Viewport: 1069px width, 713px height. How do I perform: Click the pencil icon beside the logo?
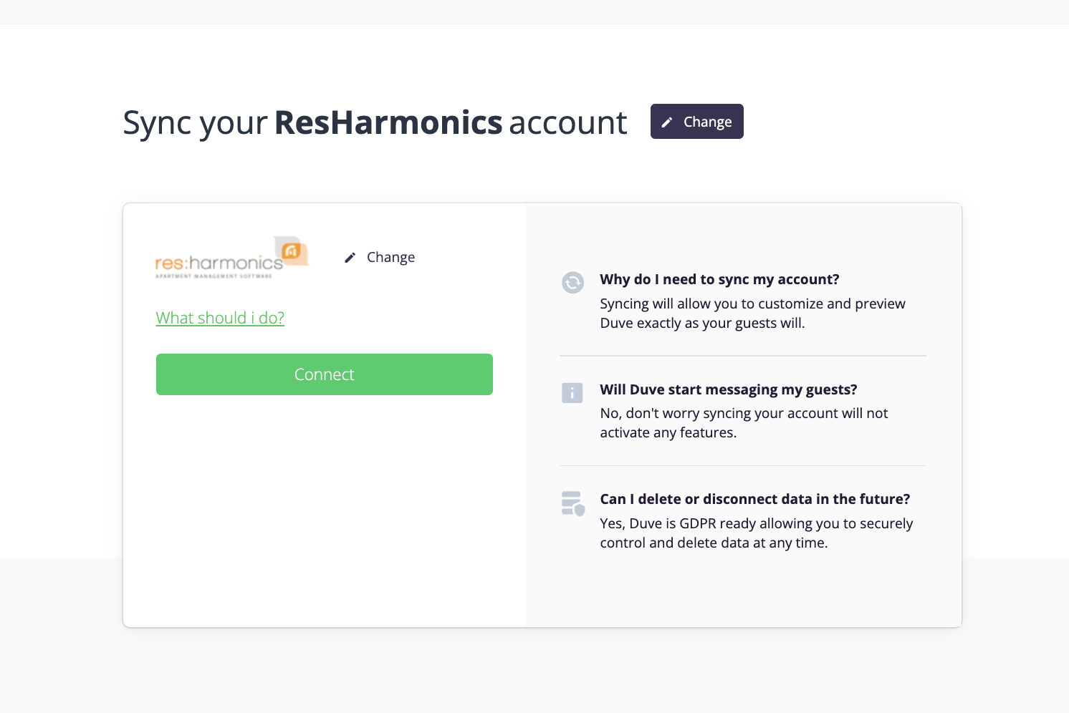[350, 258]
